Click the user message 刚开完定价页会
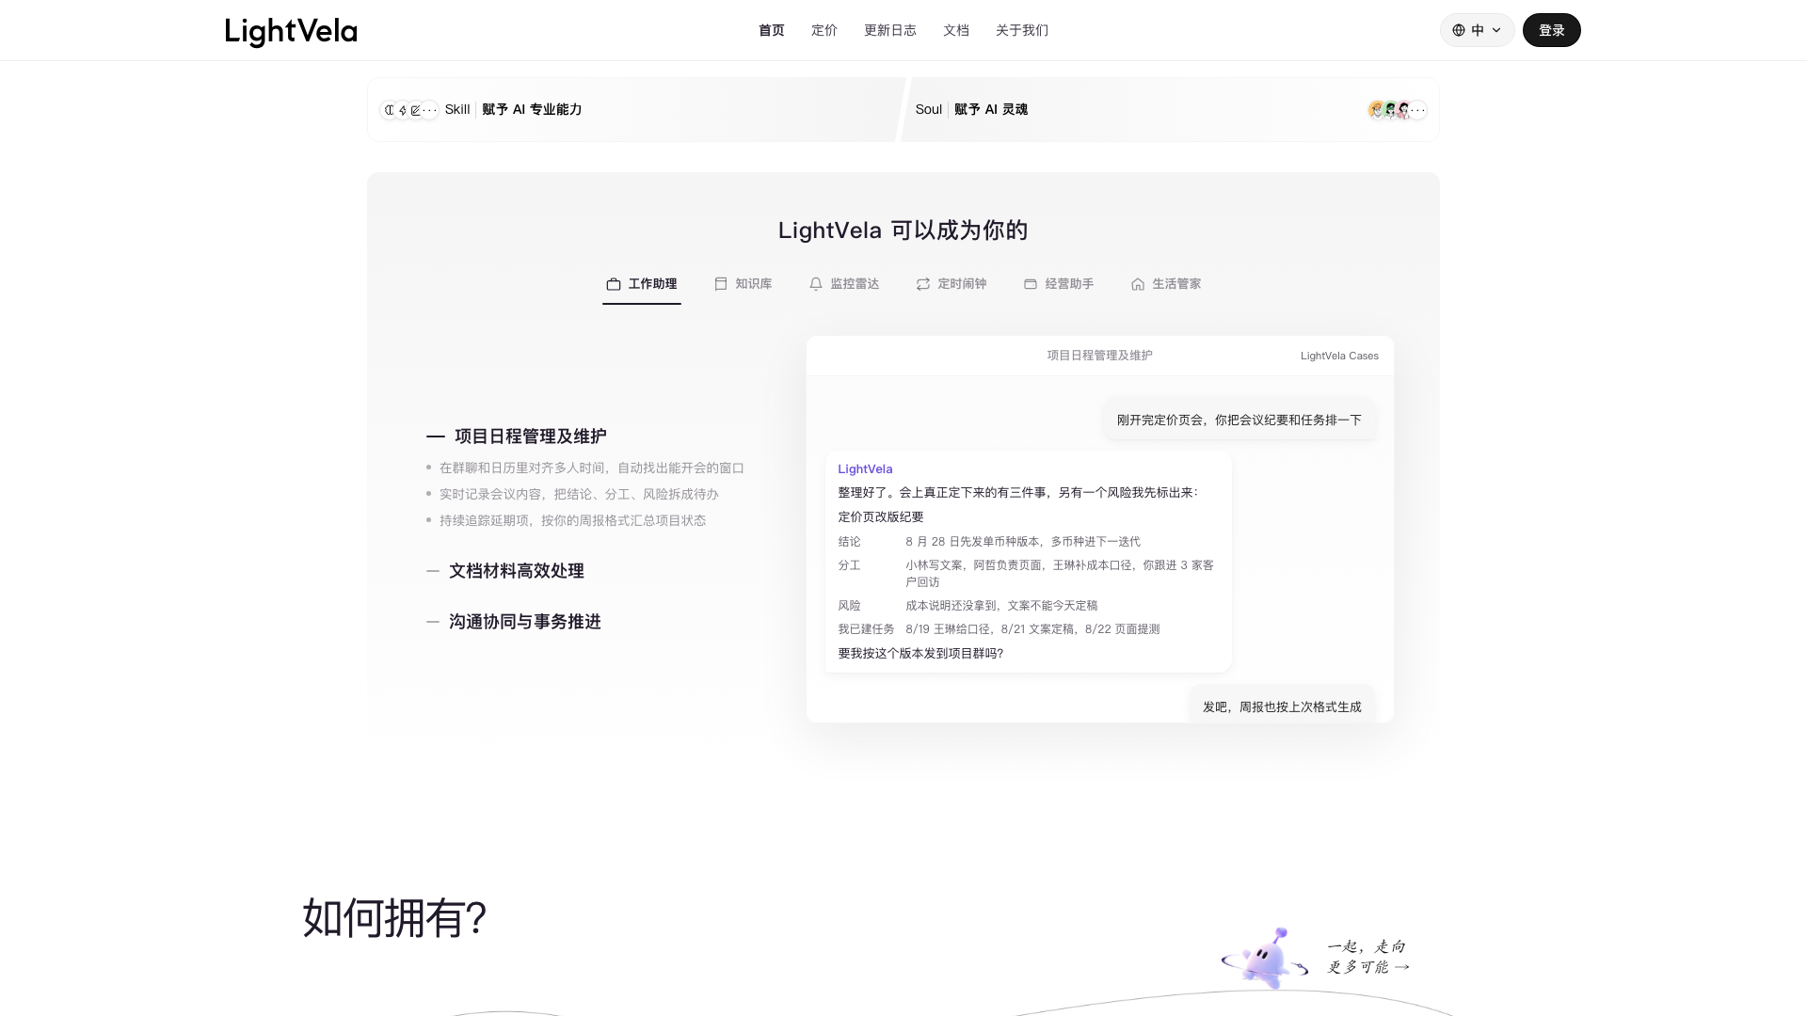Screen dimensions: 1807x1016 [1239, 420]
